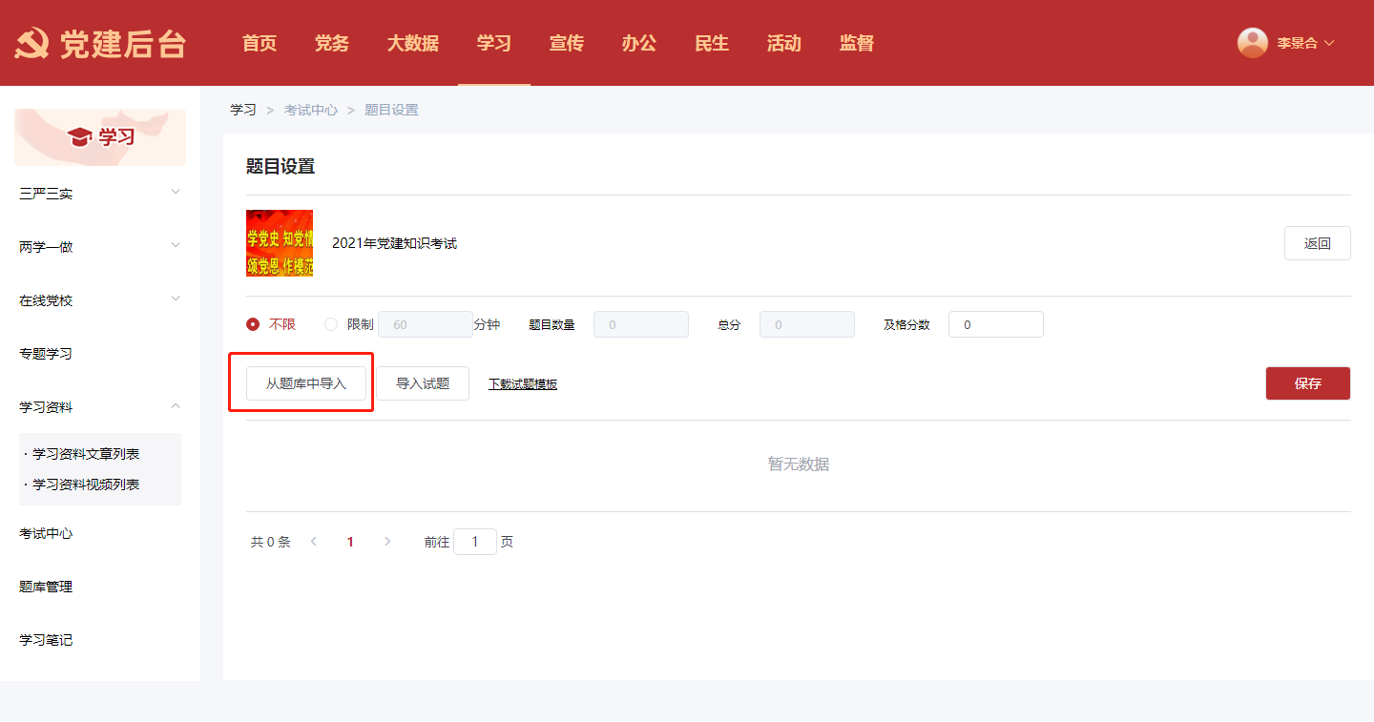Click the 及格分数 input field
Screen dimensions: 1374x722
point(995,324)
